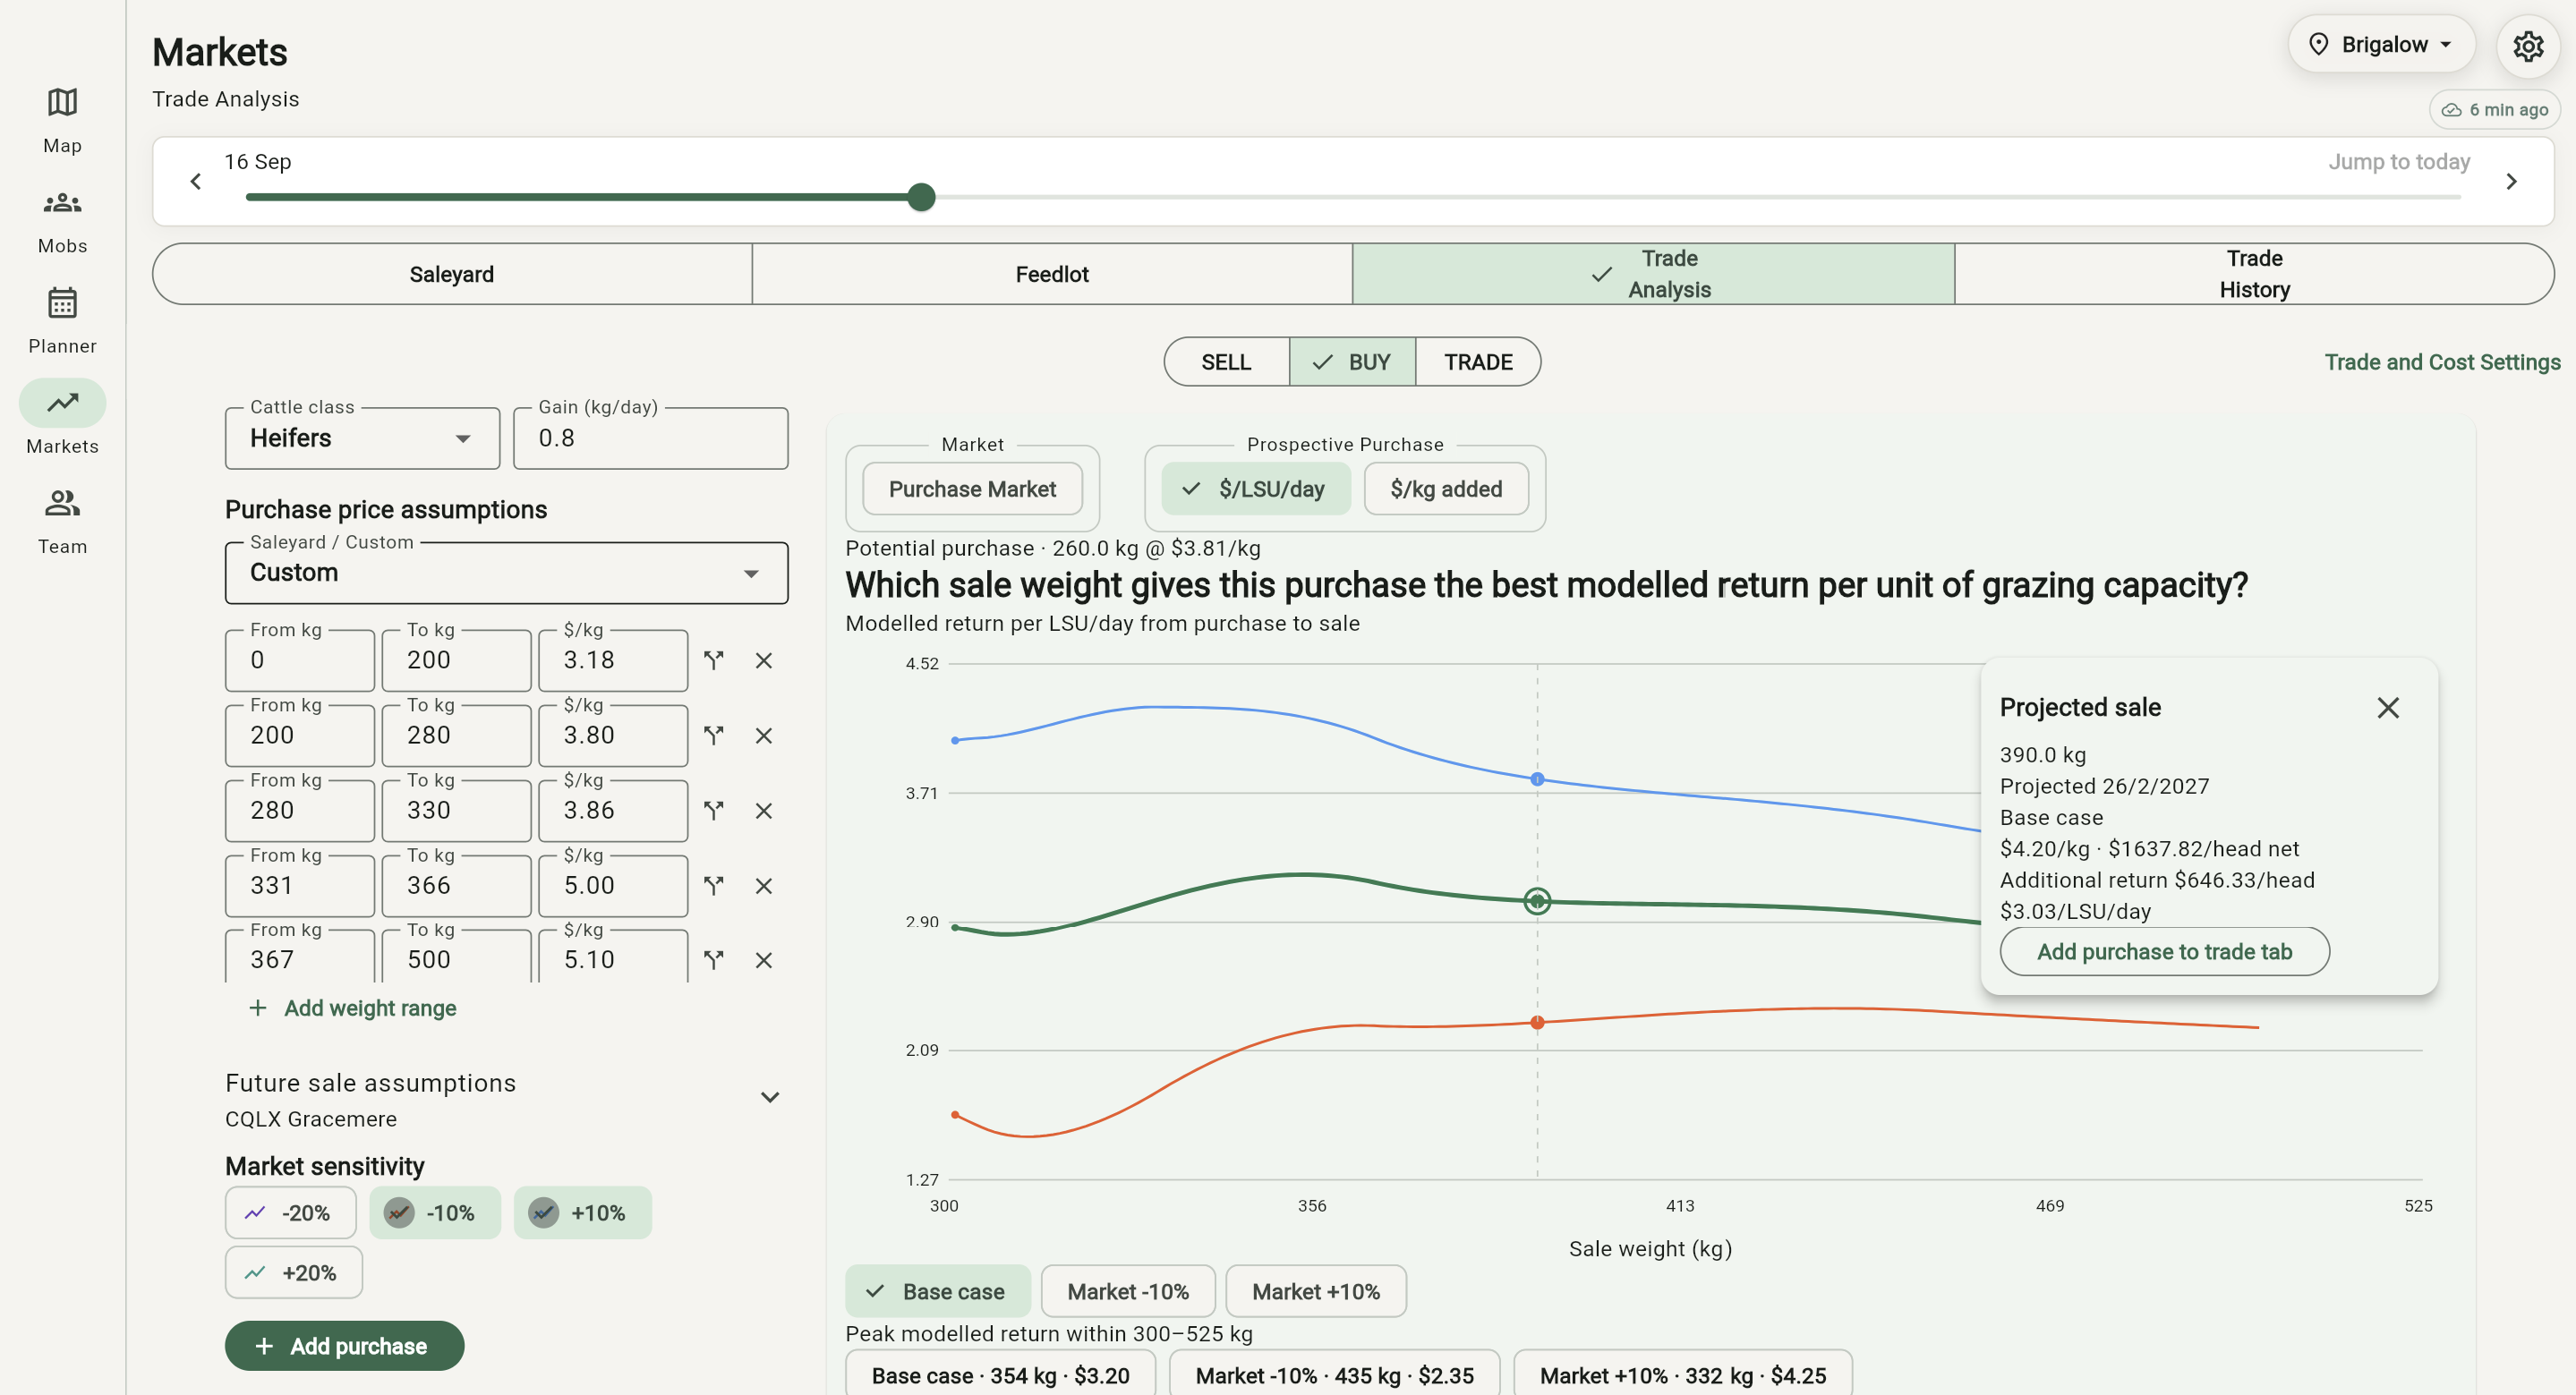Open settings gear icon
This screenshot has width=2576, height=1395.
tap(2527, 46)
